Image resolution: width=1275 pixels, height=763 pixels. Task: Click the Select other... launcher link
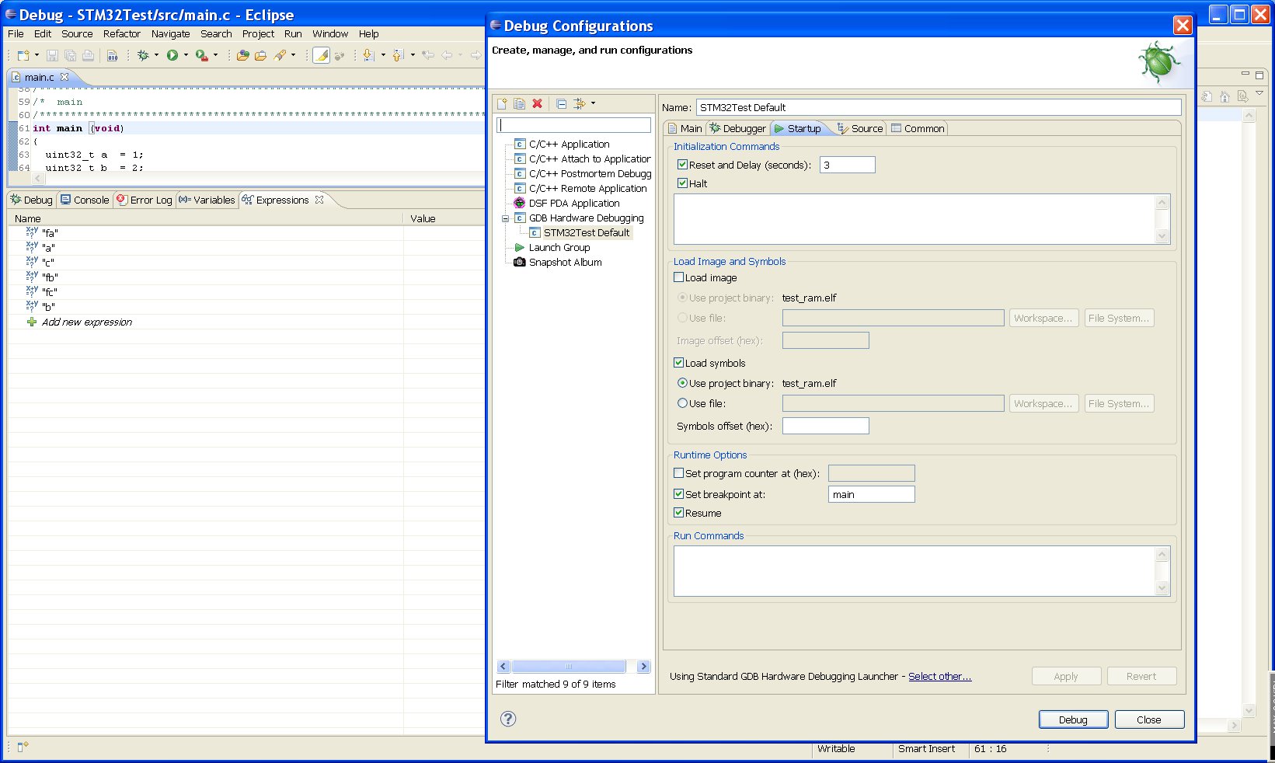tap(940, 676)
